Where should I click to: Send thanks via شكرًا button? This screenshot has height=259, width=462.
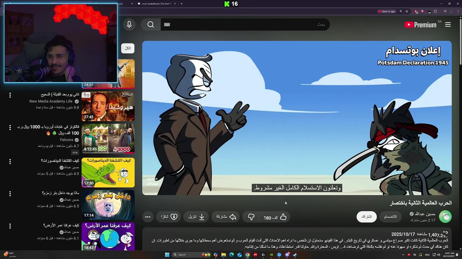point(169,217)
